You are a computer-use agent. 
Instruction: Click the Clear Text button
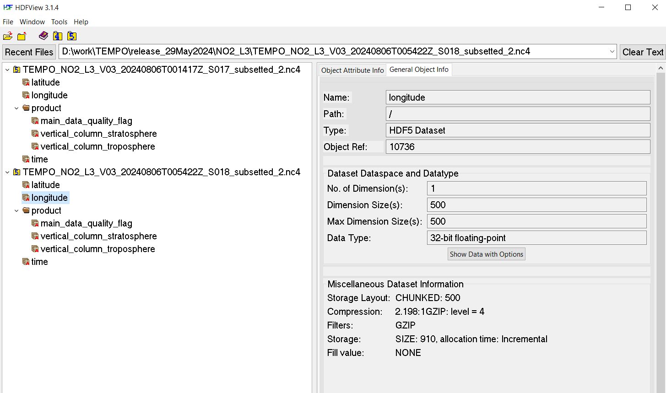[642, 52]
